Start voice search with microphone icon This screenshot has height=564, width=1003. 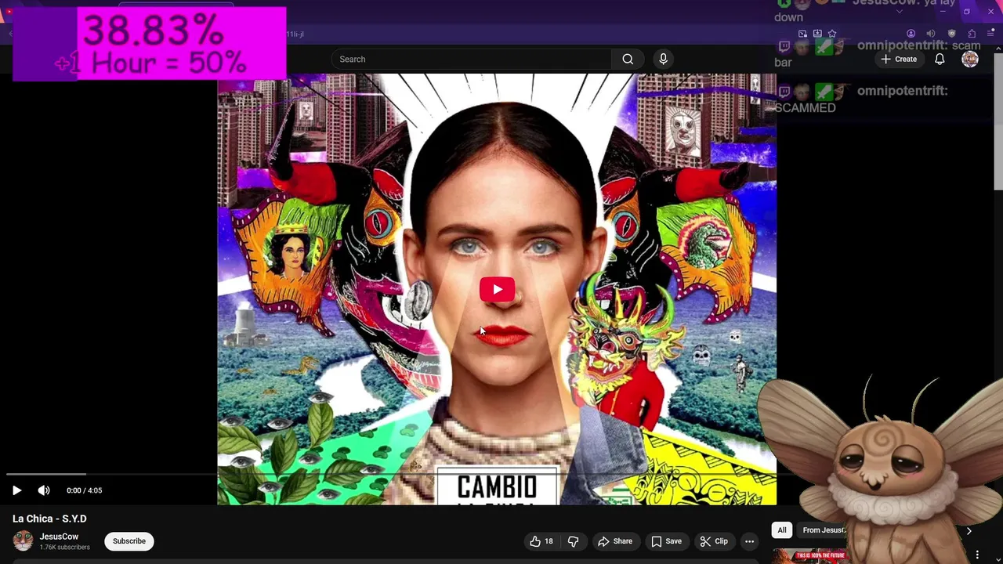(663, 59)
